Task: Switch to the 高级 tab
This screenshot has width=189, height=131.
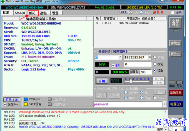Action: pos(43,13)
